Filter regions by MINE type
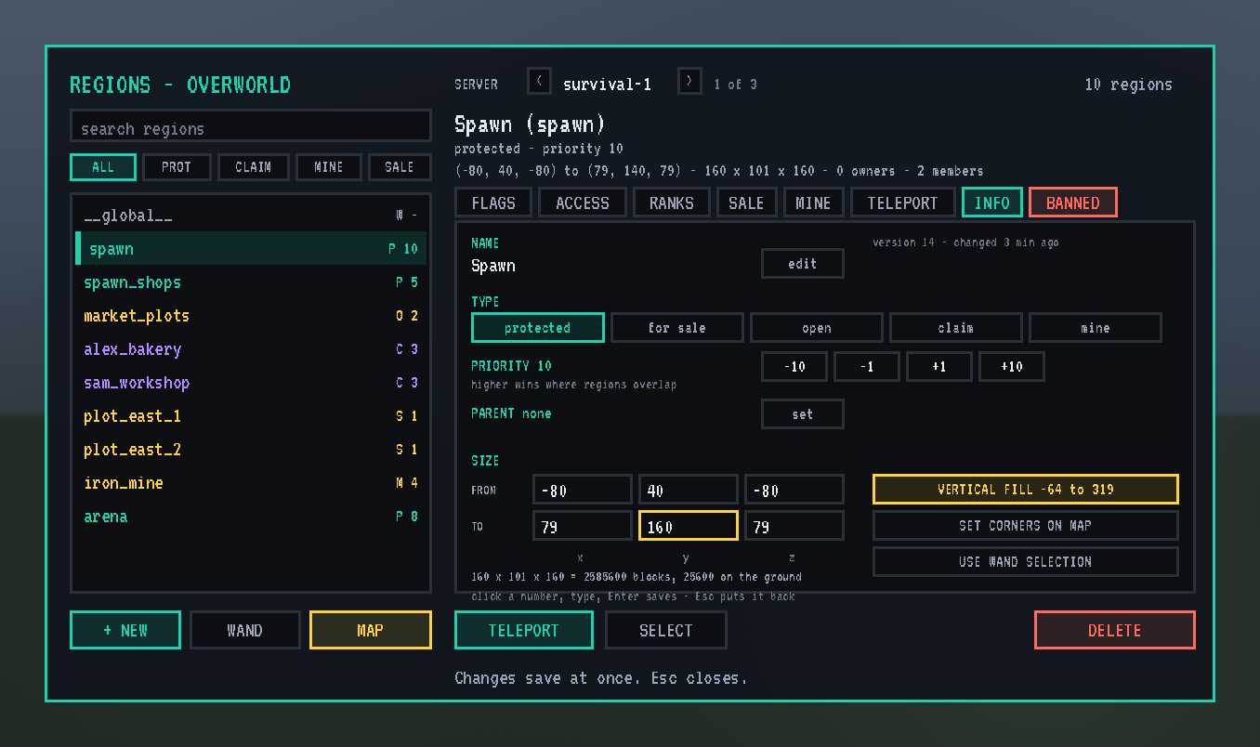Image resolution: width=1260 pixels, height=747 pixels. click(x=329, y=167)
